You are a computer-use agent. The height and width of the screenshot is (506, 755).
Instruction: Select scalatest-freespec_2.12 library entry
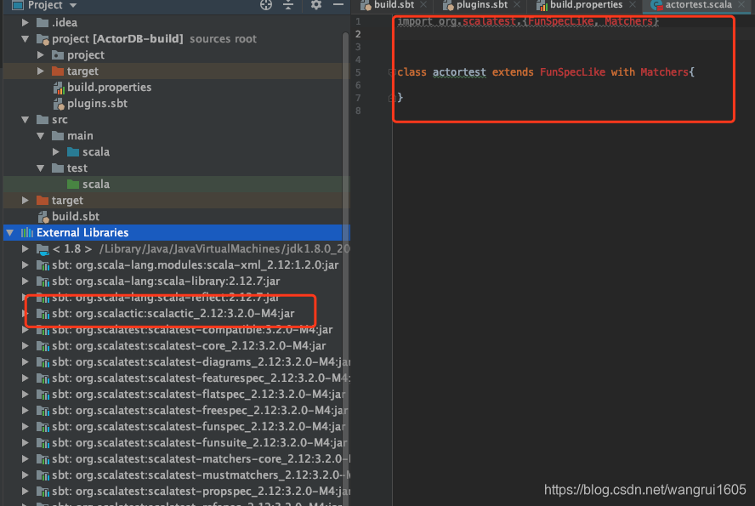[193, 411]
